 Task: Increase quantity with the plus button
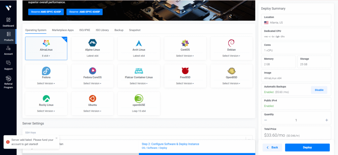pos(326,120)
